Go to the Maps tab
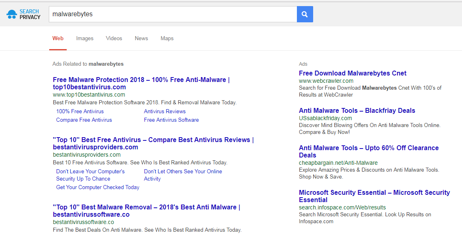The height and width of the screenshot is (237, 462). pos(167,38)
